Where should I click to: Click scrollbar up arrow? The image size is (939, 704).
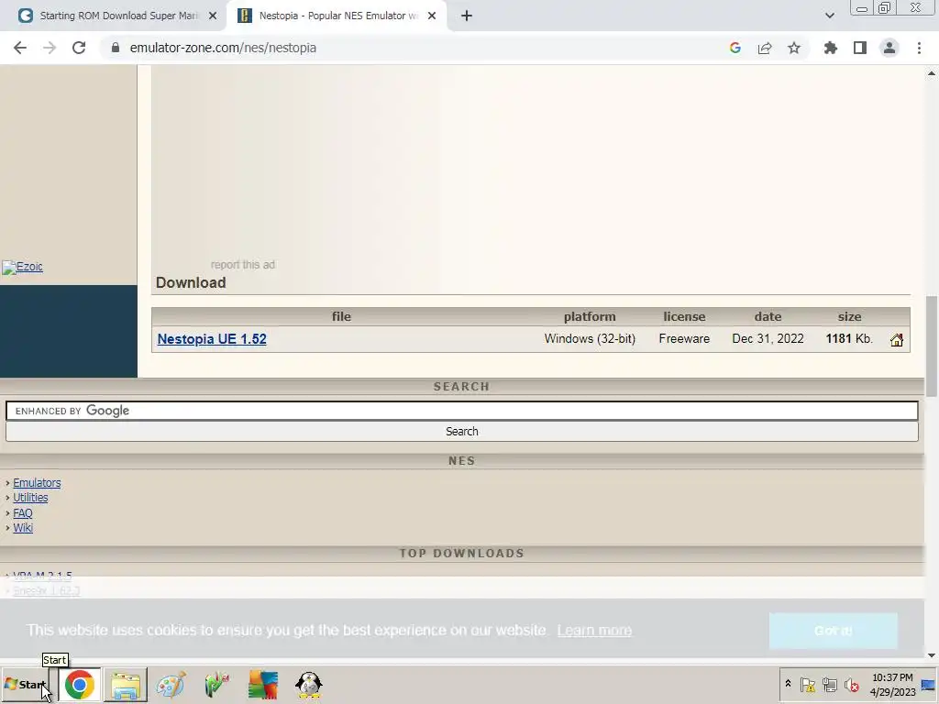(932, 73)
